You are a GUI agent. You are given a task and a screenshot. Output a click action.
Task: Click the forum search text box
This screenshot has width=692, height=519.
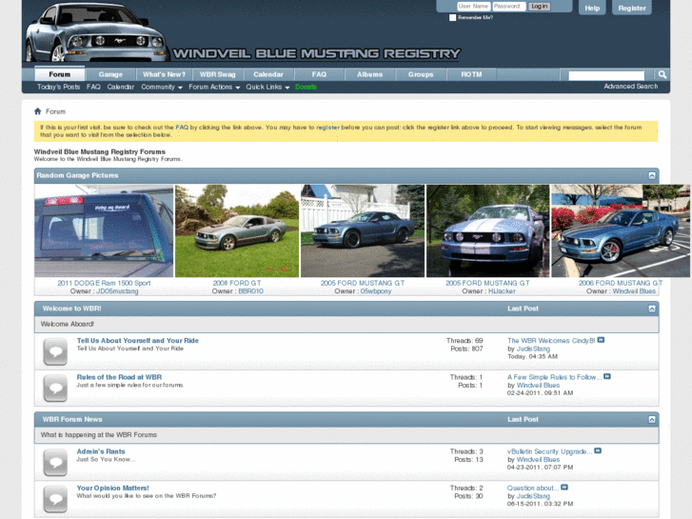(x=606, y=75)
